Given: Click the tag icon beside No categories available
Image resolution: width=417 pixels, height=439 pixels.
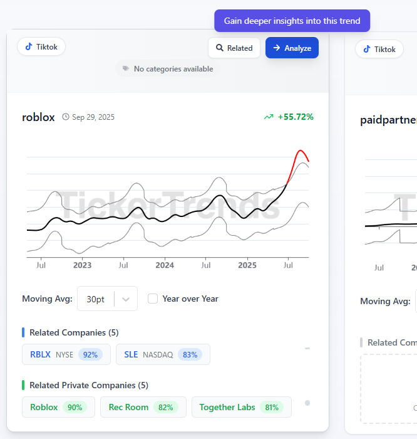Looking at the screenshot, I should coord(126,69).
